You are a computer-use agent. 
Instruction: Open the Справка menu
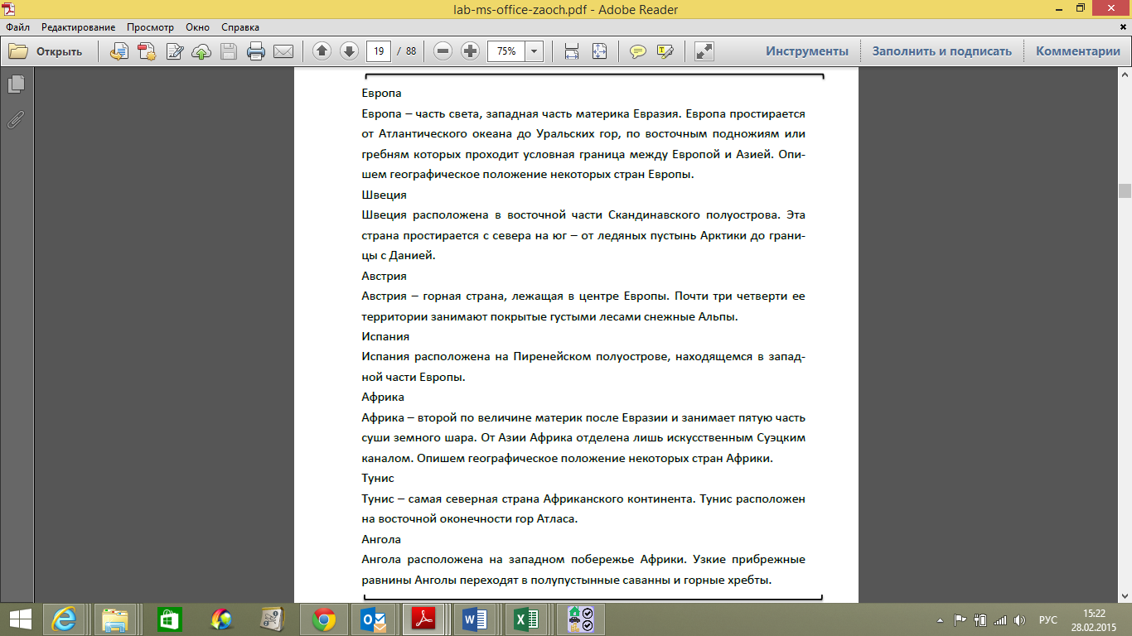241,27
